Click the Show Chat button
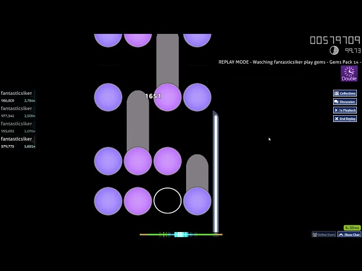The height and width of the screenshot is (271, 362). (x=350, y=235)
